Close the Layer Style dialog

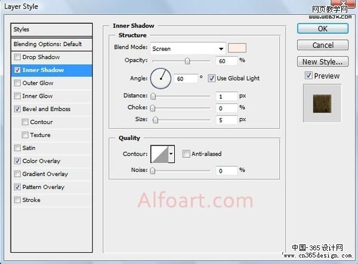click(343, 3)
